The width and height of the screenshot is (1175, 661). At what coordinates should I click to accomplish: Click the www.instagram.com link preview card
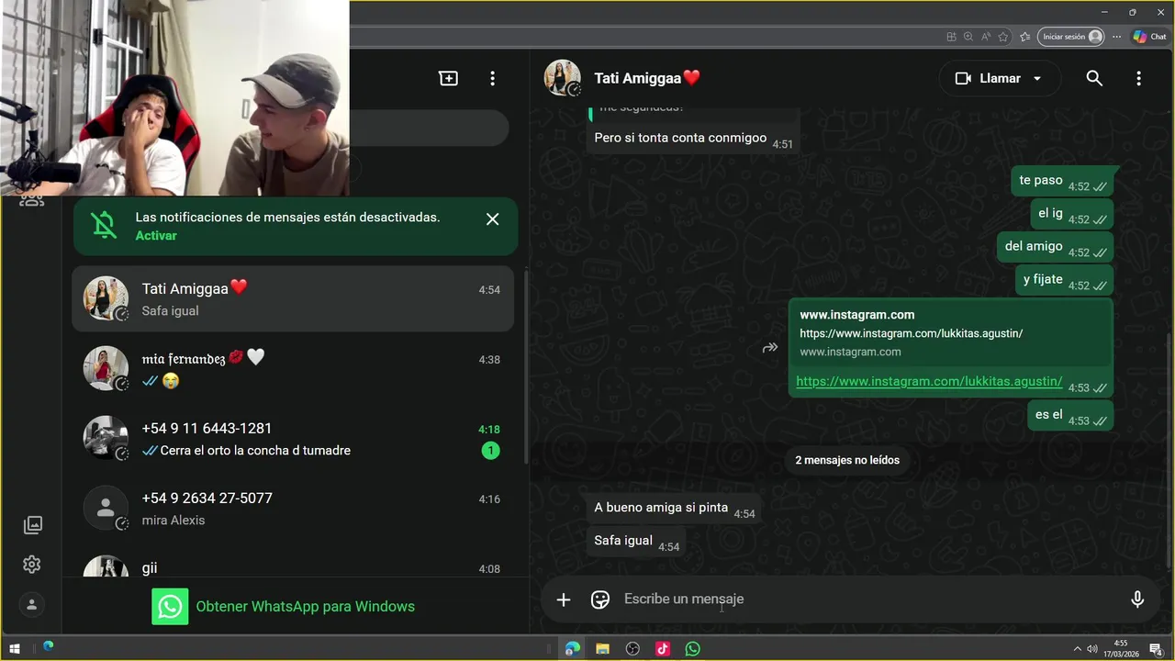click(950, 333)
